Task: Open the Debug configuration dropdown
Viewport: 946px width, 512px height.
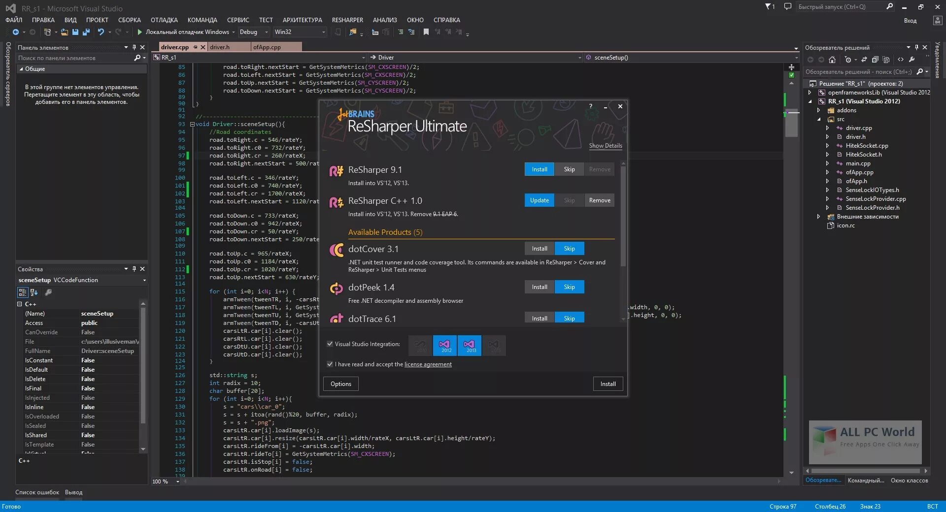Action: 254,32
